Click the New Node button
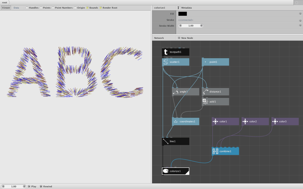303x189 pixels. click(x=185, y=38)
